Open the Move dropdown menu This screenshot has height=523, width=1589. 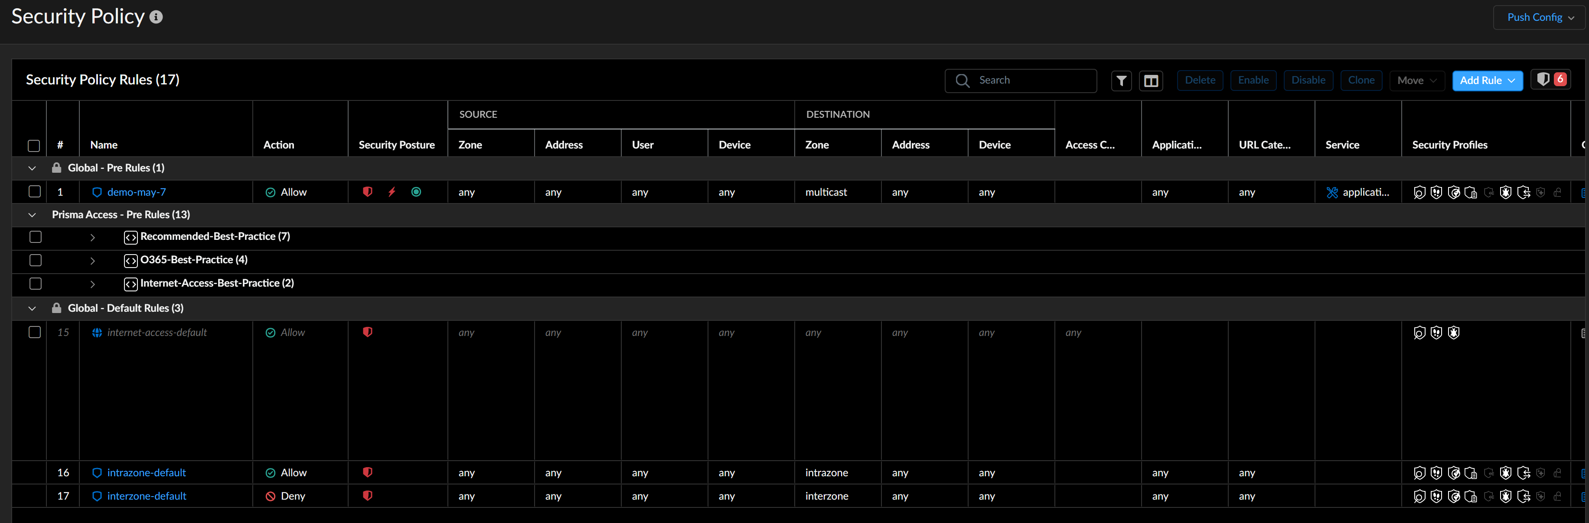click(x=1416, y=81)
